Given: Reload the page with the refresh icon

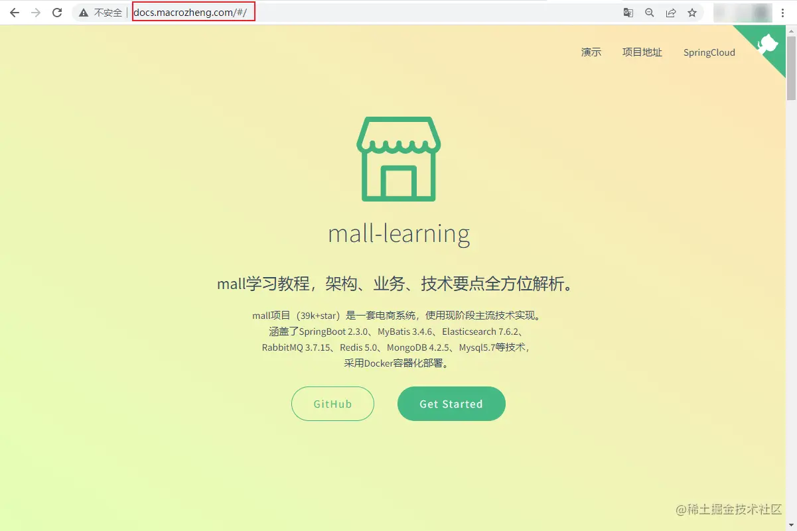Looking at the screenshot, I should pos(57,13).
